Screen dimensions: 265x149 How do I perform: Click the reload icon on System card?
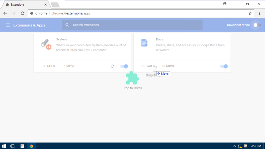click(x=112, y=66)
